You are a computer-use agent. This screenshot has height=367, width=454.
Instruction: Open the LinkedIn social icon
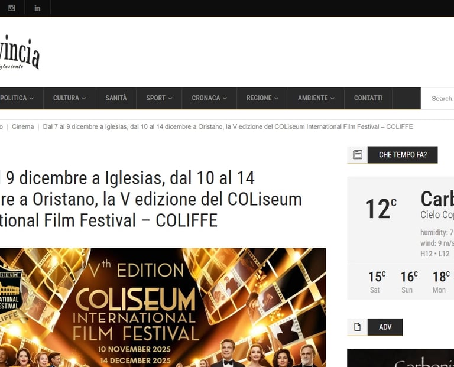tap(37, 8)
